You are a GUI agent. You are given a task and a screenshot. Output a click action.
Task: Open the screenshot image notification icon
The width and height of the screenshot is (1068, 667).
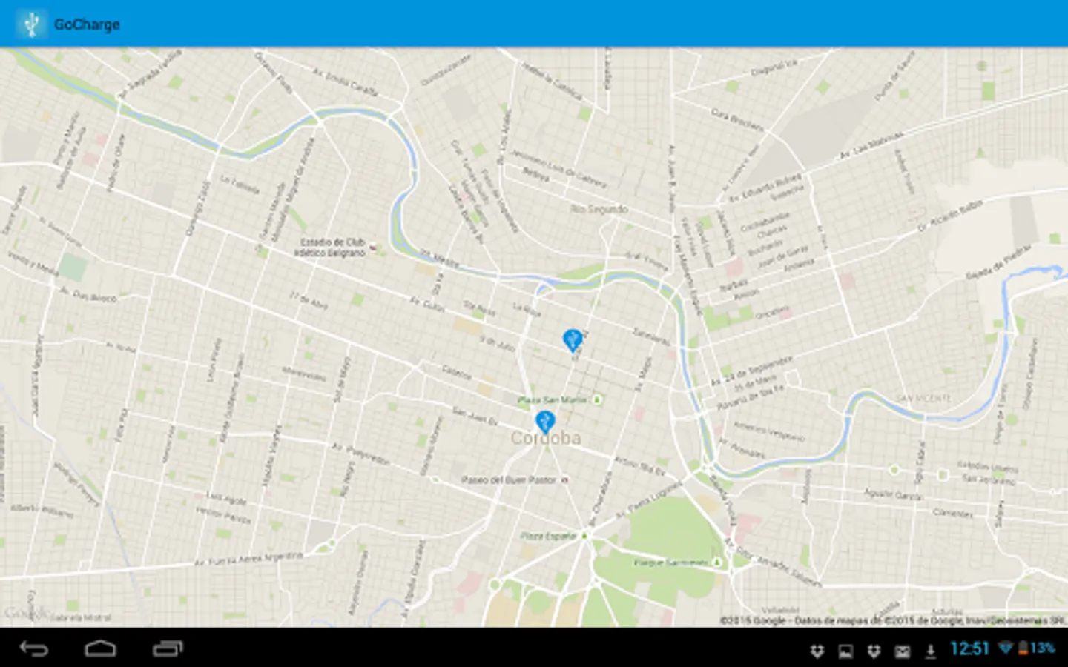[x=845, y=651]
